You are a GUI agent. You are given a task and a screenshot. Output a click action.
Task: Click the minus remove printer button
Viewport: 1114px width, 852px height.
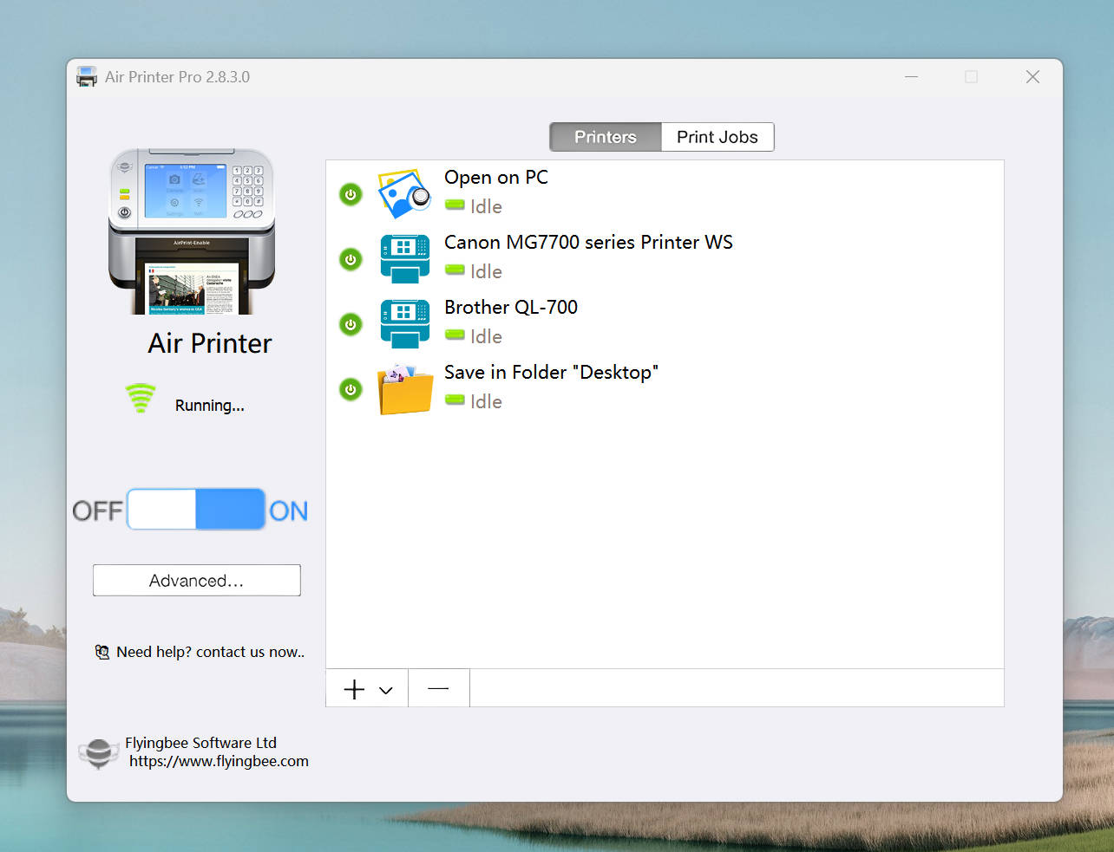[438, 688]
